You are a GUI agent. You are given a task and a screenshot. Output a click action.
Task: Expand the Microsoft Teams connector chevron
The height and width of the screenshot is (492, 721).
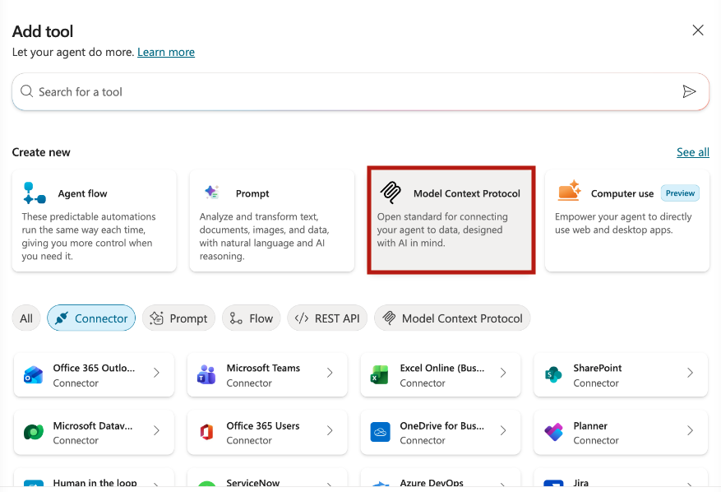pyautogui.click(x=330, y=373)
